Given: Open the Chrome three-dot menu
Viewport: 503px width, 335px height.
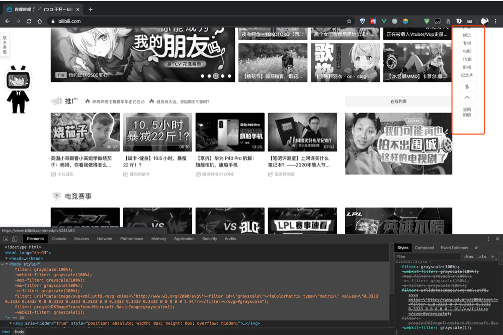Looking at the screenshot, I should [x=495, y=21].
